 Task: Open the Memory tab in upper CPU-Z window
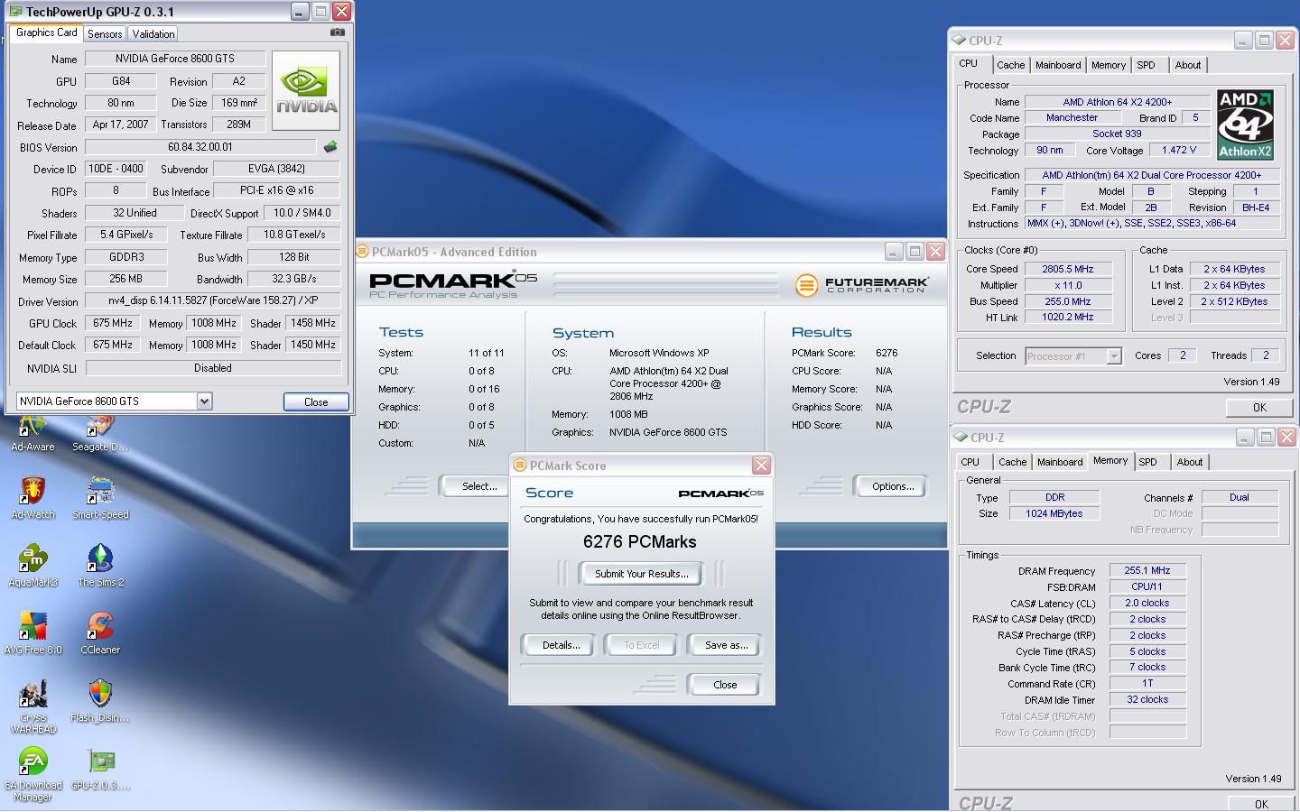click(x=1109, y=65)
